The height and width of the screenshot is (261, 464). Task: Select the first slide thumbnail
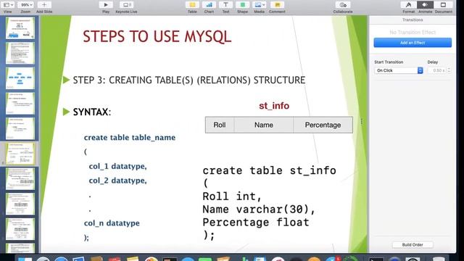tap(20, 28)
